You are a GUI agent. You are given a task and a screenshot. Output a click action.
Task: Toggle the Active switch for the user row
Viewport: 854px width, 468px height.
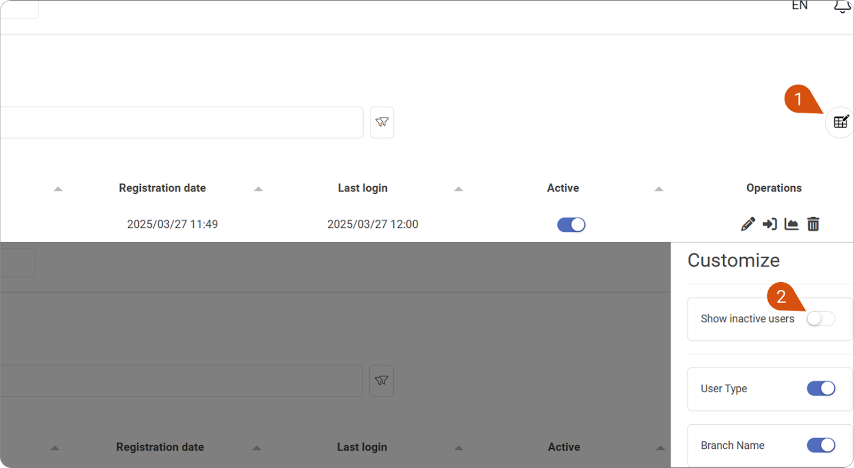(571, 225)
